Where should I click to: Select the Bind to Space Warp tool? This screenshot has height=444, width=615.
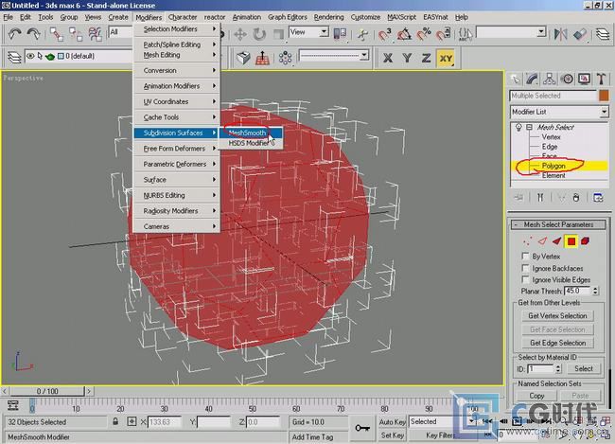(95, 34)
